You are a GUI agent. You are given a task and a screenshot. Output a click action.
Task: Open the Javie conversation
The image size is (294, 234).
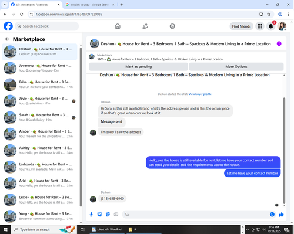point(39,101)
